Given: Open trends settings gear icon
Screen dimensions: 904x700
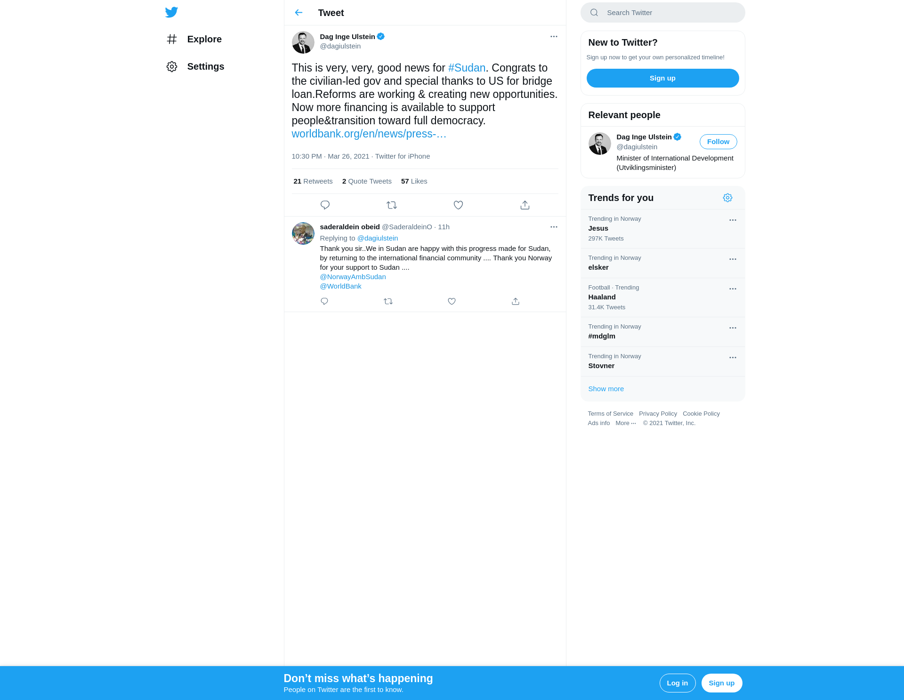Looking at the screenshot, I should 727,198.
